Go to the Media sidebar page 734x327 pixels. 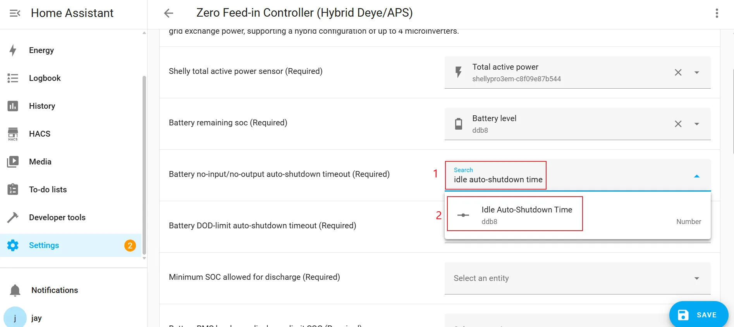(40, 162)
